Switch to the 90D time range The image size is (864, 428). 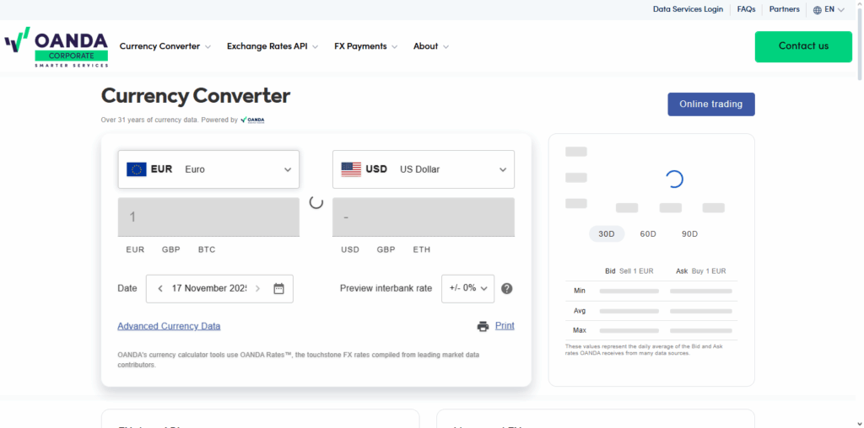(x=689, y=233)
